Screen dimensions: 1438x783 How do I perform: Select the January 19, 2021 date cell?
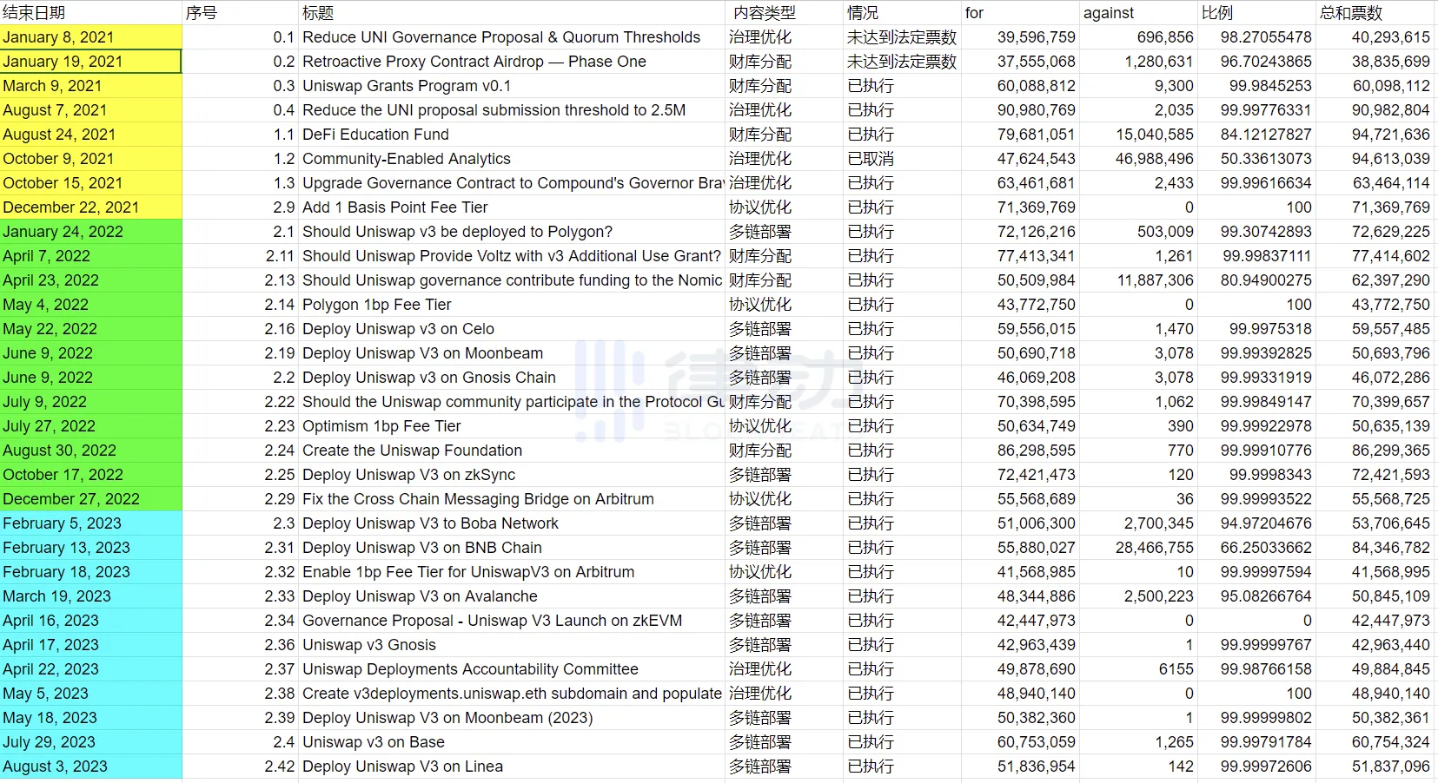pos(90,62)
